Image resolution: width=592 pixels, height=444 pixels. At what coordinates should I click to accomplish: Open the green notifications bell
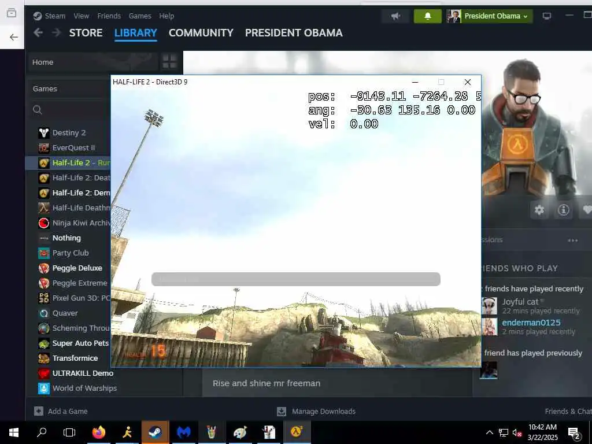click(427, 16)
